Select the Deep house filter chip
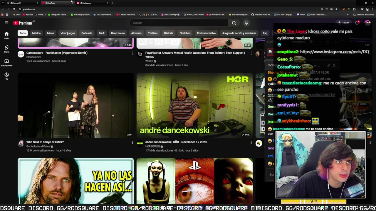Viewport: 376px width, 211px height. coord(118,33)
